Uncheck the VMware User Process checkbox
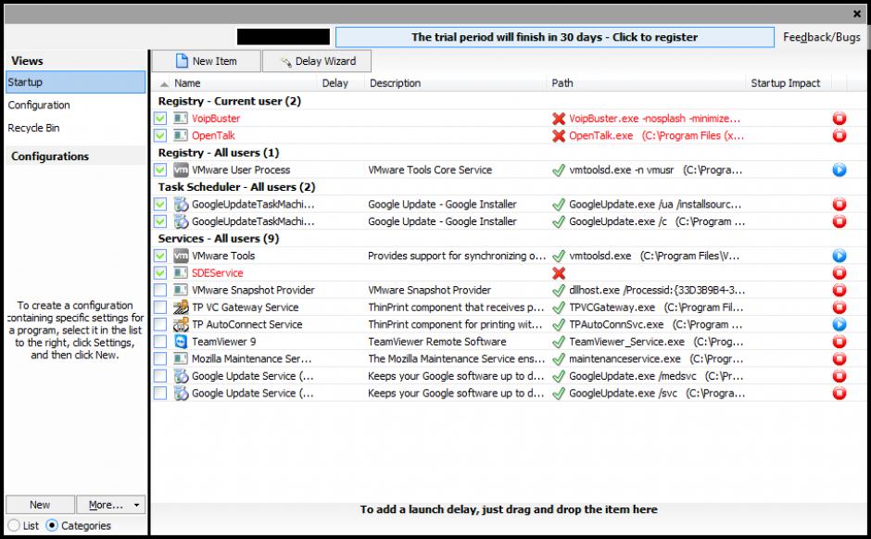 click(x=160, y=169)
